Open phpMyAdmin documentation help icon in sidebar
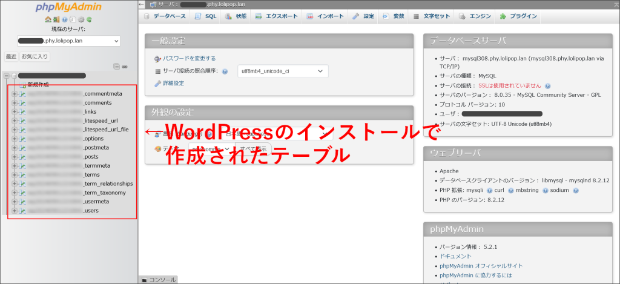Viewport: 620px width, 284px height. click(65, 19)
